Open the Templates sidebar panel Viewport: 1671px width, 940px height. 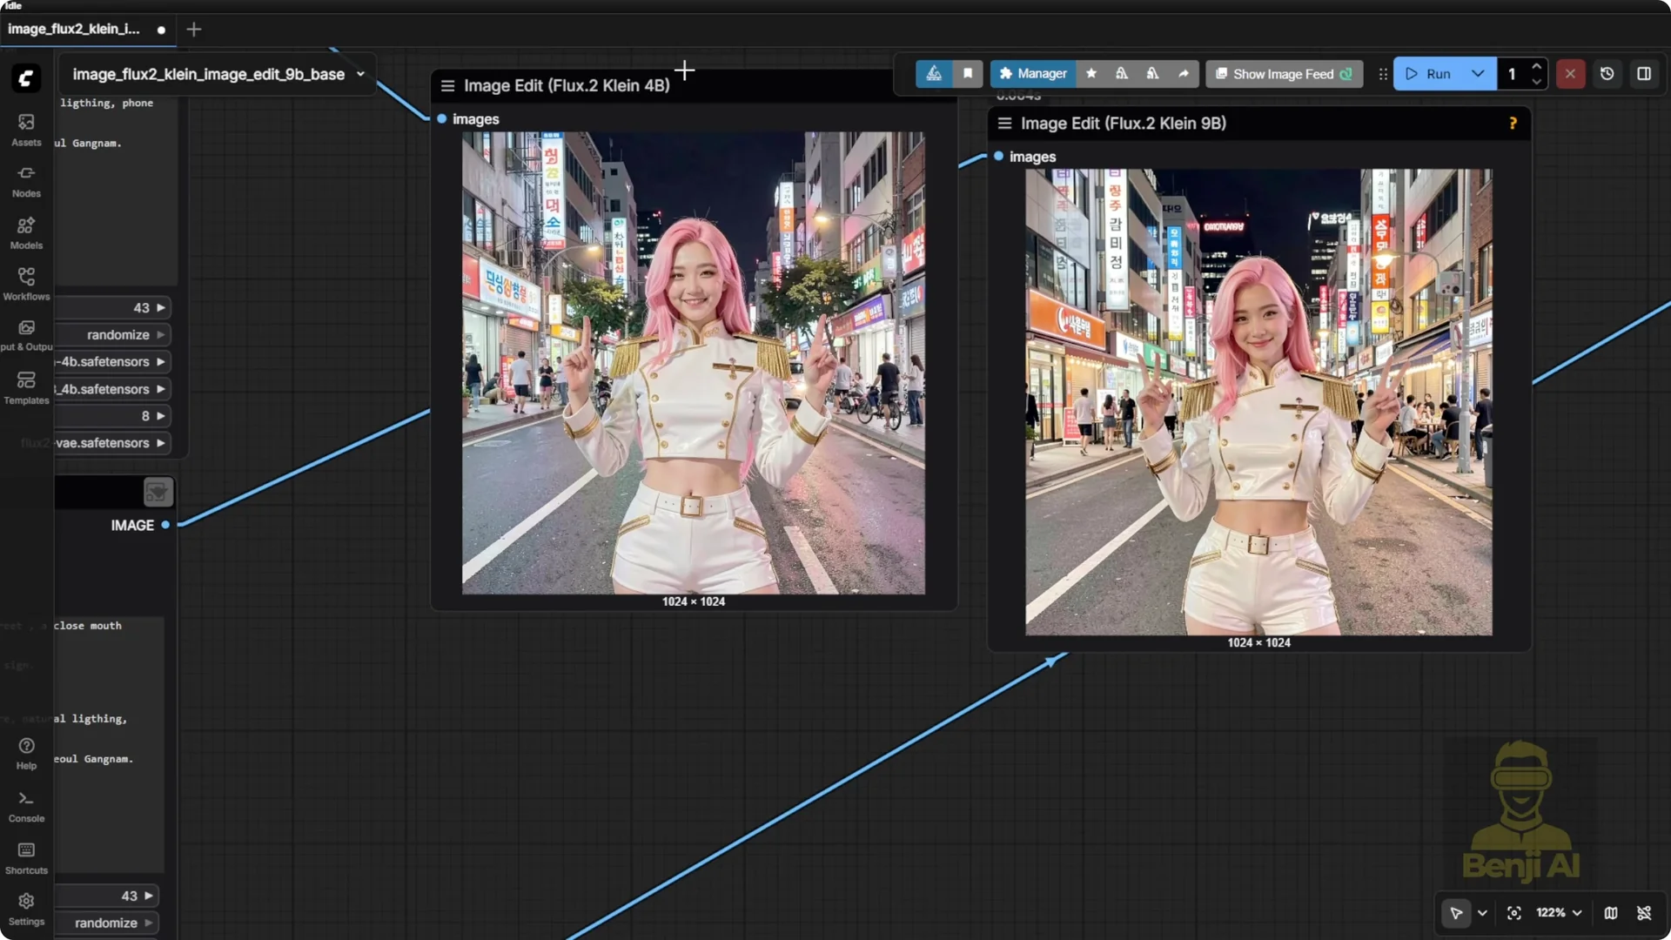click(x=25, y=386)
